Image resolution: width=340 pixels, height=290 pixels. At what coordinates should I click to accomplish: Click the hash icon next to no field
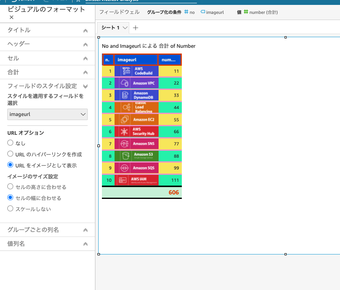tap(186, 12)
